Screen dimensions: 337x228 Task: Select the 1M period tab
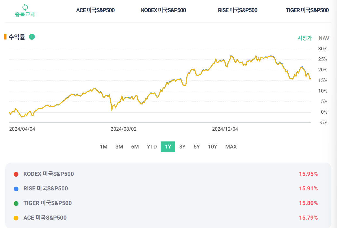click(104, 147)
